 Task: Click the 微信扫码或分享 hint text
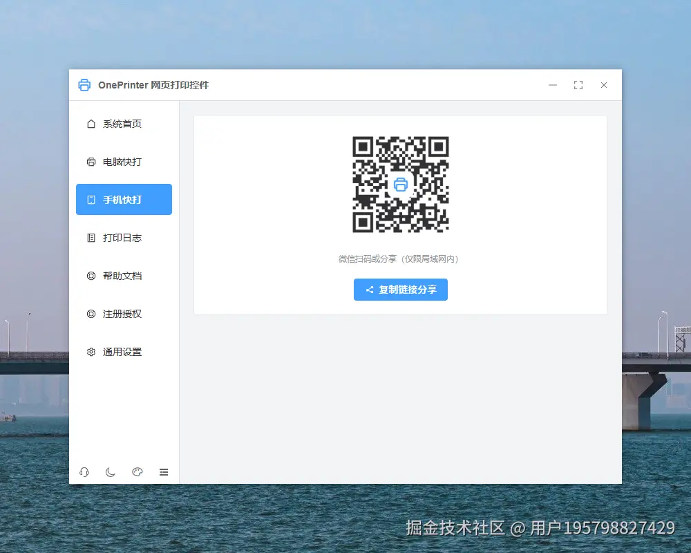[399, 259]
